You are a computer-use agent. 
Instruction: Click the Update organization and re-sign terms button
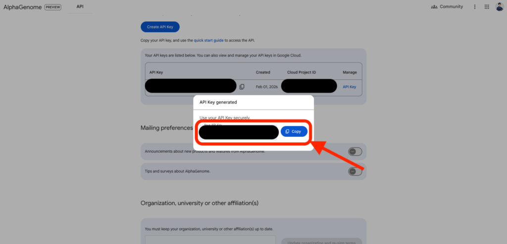pos(322,242)
